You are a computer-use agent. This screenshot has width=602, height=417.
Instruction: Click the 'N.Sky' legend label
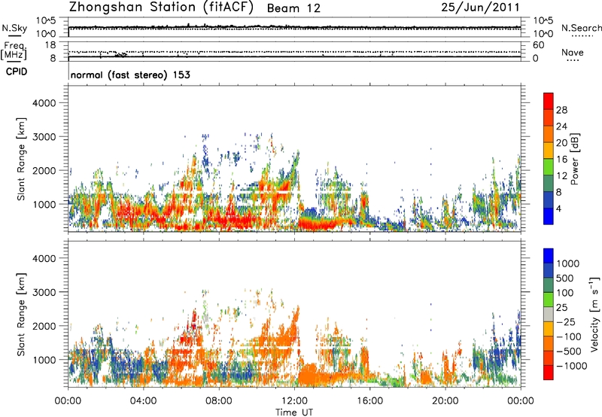coord(14,29)
